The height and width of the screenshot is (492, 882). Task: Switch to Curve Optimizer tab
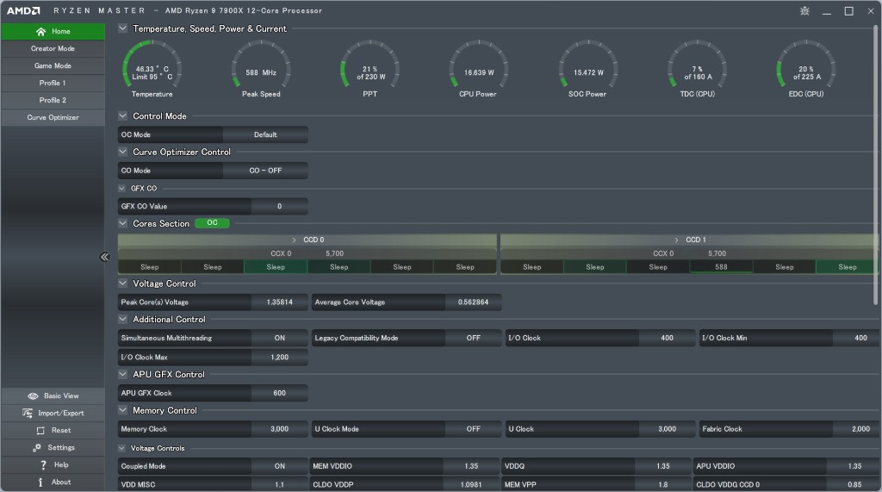tap(53, 118)
